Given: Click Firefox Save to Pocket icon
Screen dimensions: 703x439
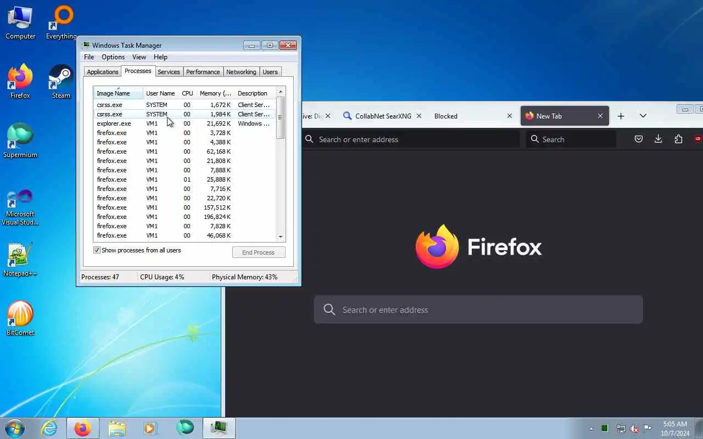Looking at the screenshot, I should [639, 139].
